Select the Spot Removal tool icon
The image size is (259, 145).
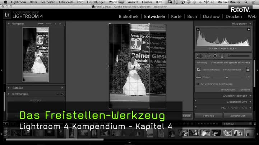(x=207, y=56)
